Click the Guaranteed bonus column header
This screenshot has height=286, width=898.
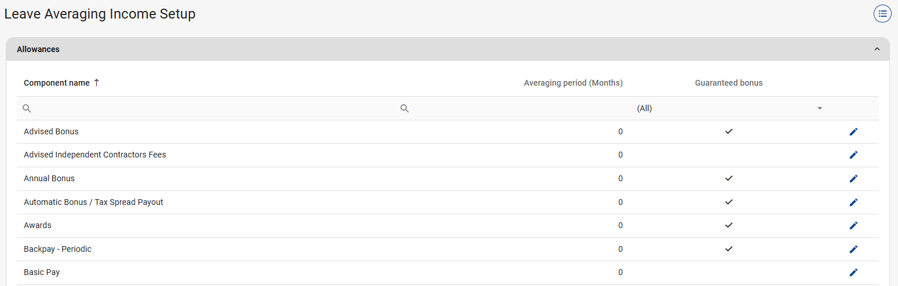point(729,83)
